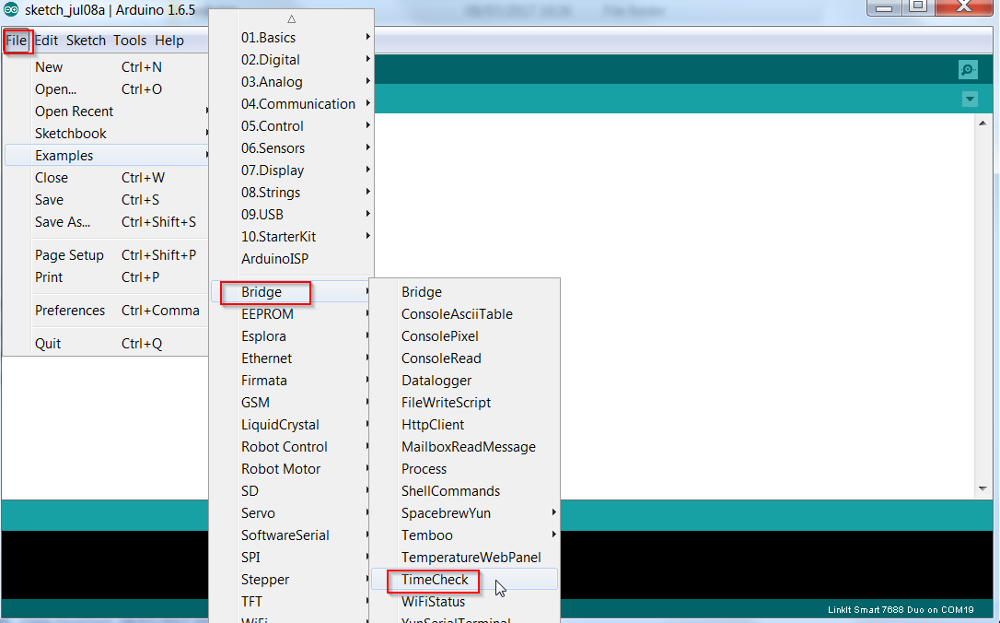This screenshot has height=623, width=1000.
Task: Open the Serial Monitor magnifier icon
Action: point(968,70)
